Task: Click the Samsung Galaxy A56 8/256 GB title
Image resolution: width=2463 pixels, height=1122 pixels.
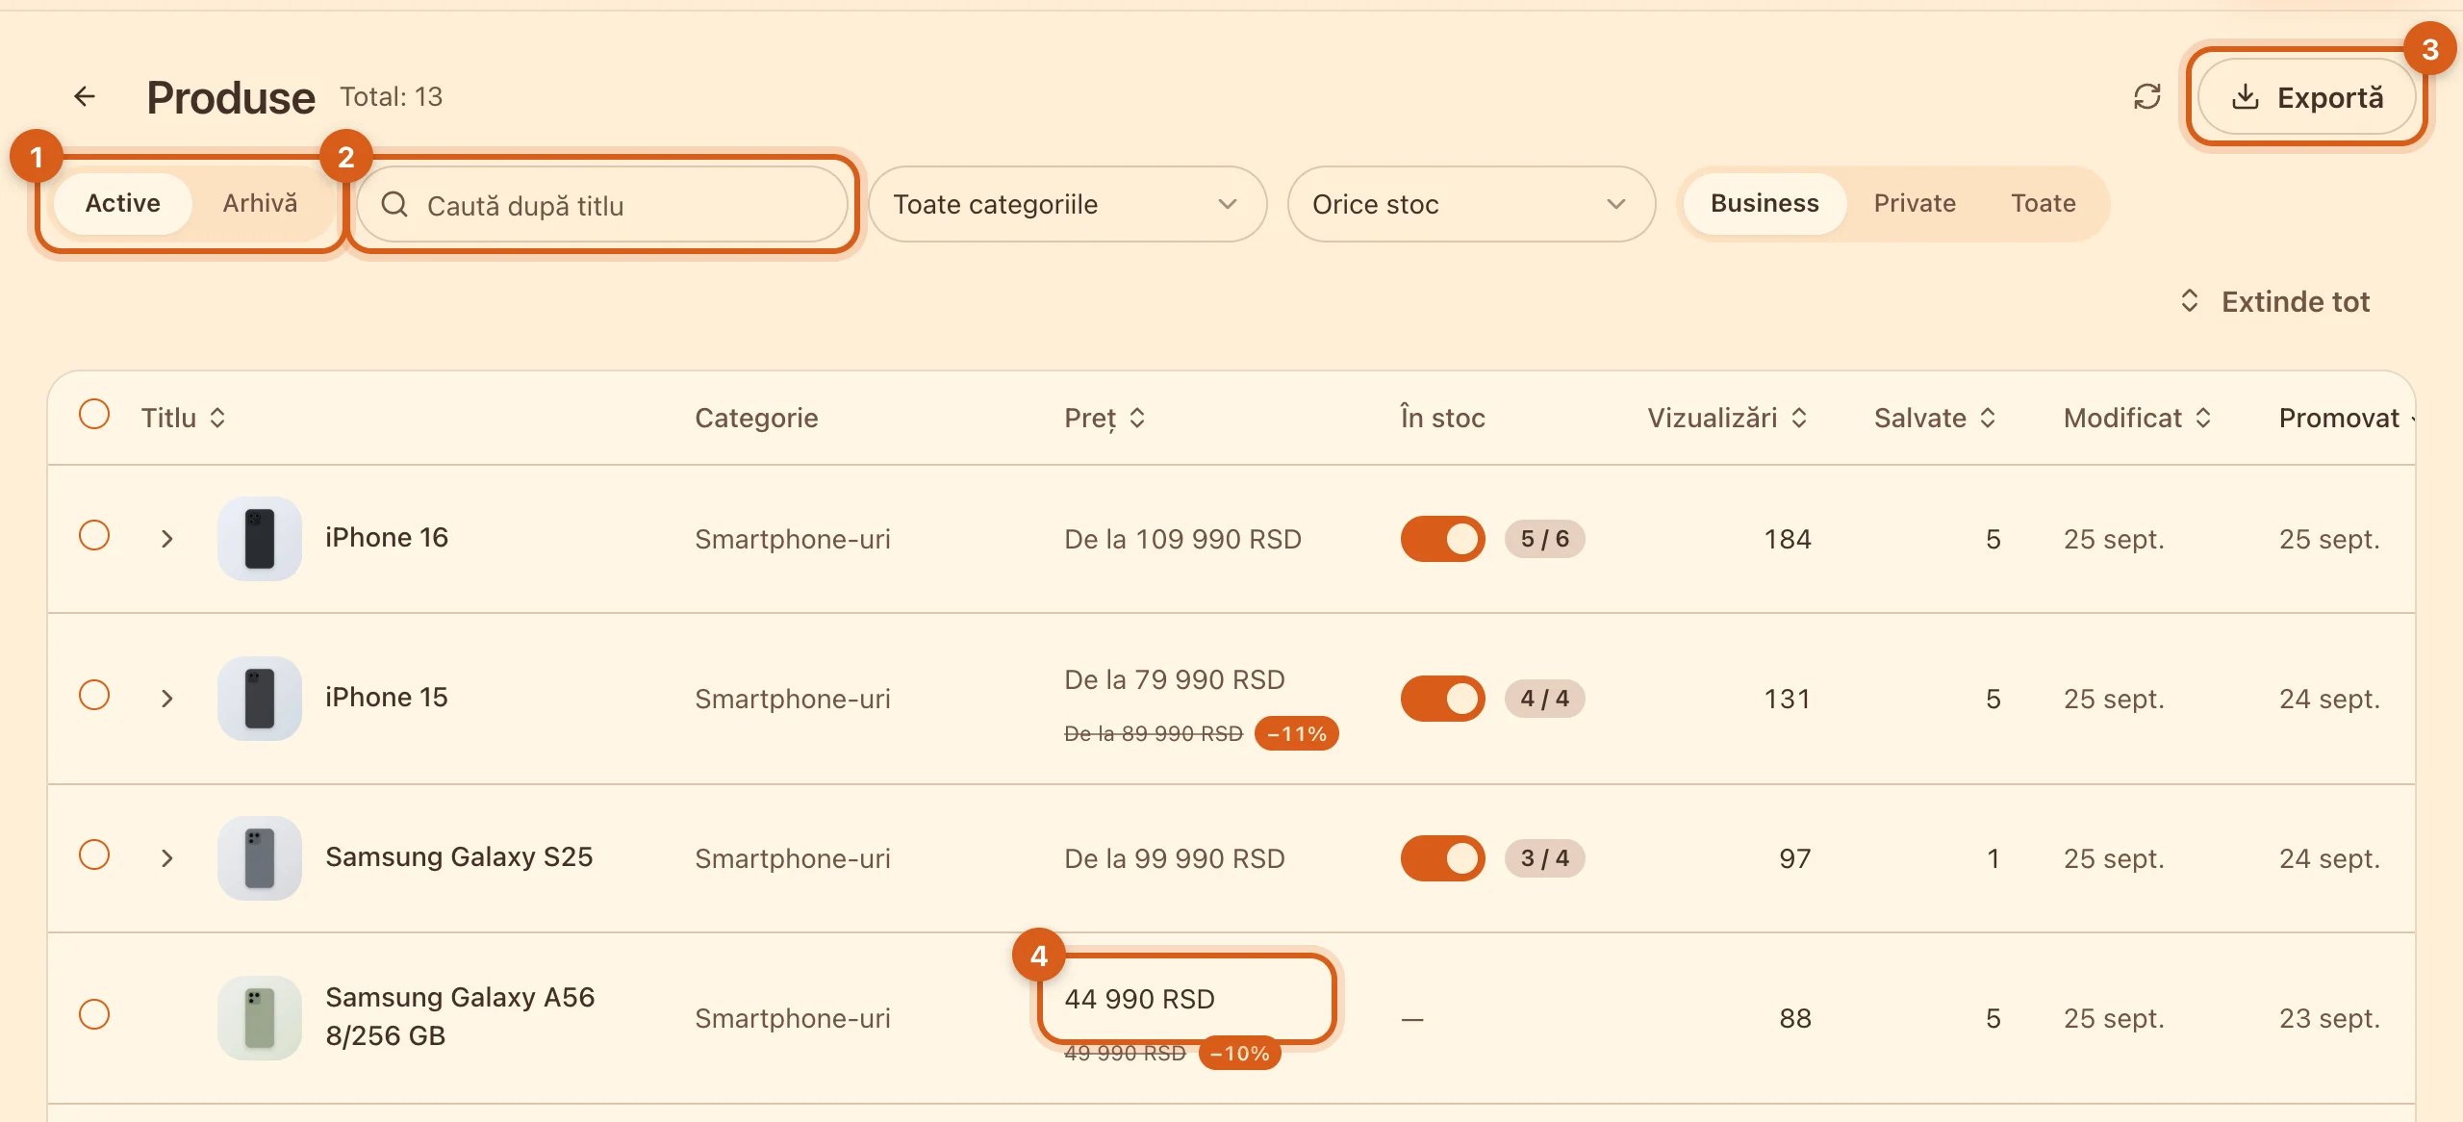Action: (460, 1016)
